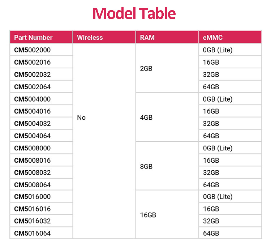This screenshot has width=271, height=239.
Task: Click the 2GB RAM cell
Action: pos(146,69)
